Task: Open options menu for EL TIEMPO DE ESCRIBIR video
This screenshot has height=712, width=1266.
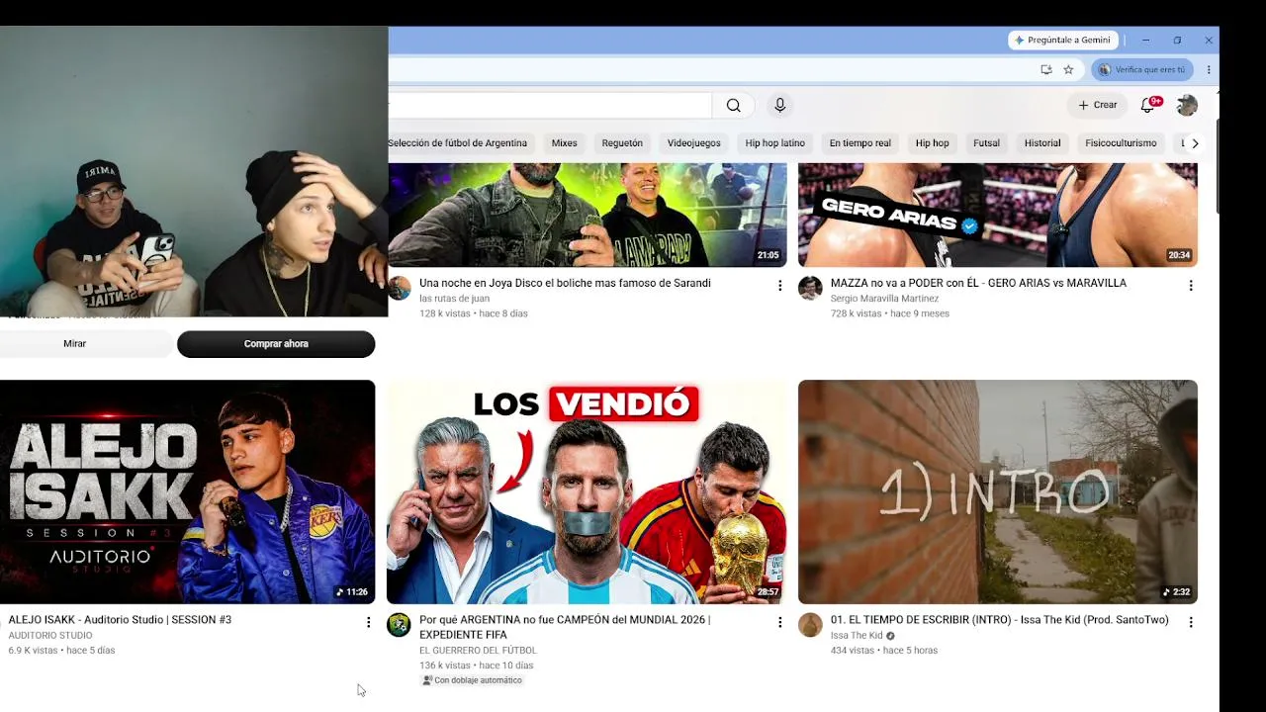Action: (x=1191, y=623)
